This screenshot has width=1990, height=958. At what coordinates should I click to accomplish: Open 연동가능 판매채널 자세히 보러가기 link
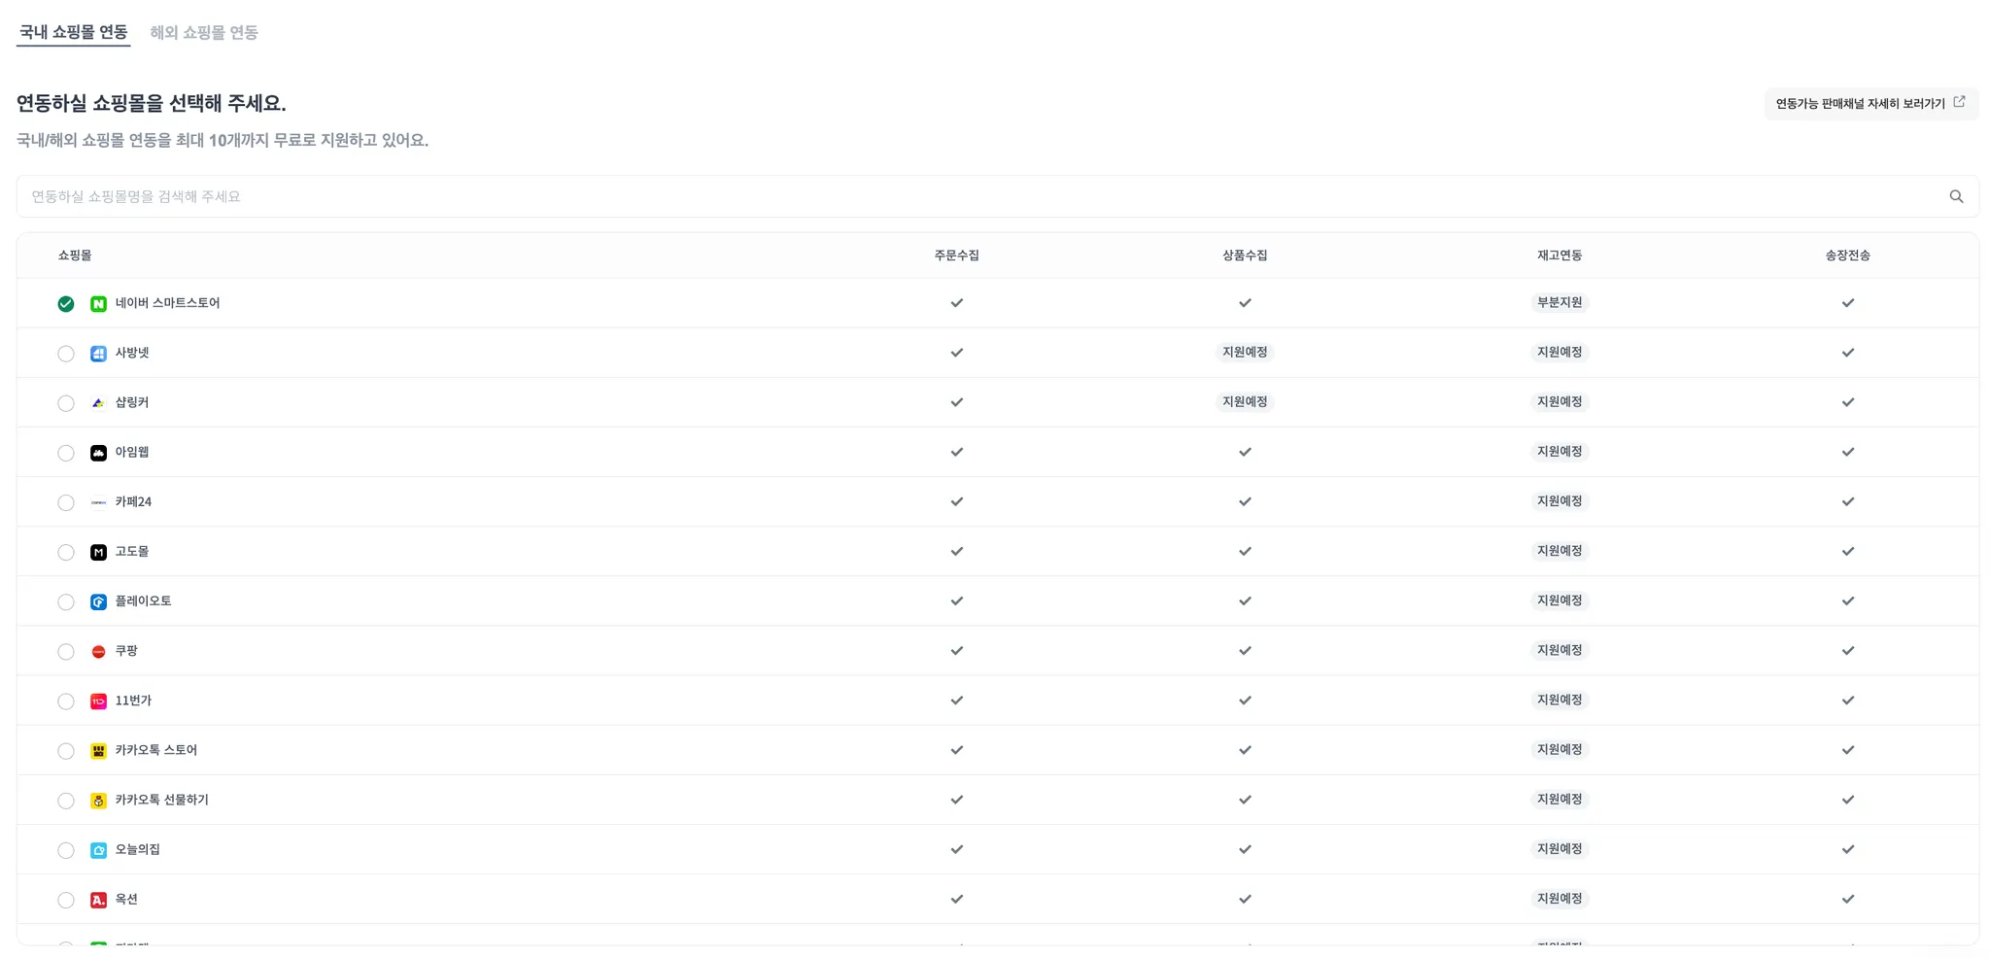[1870, 103]
